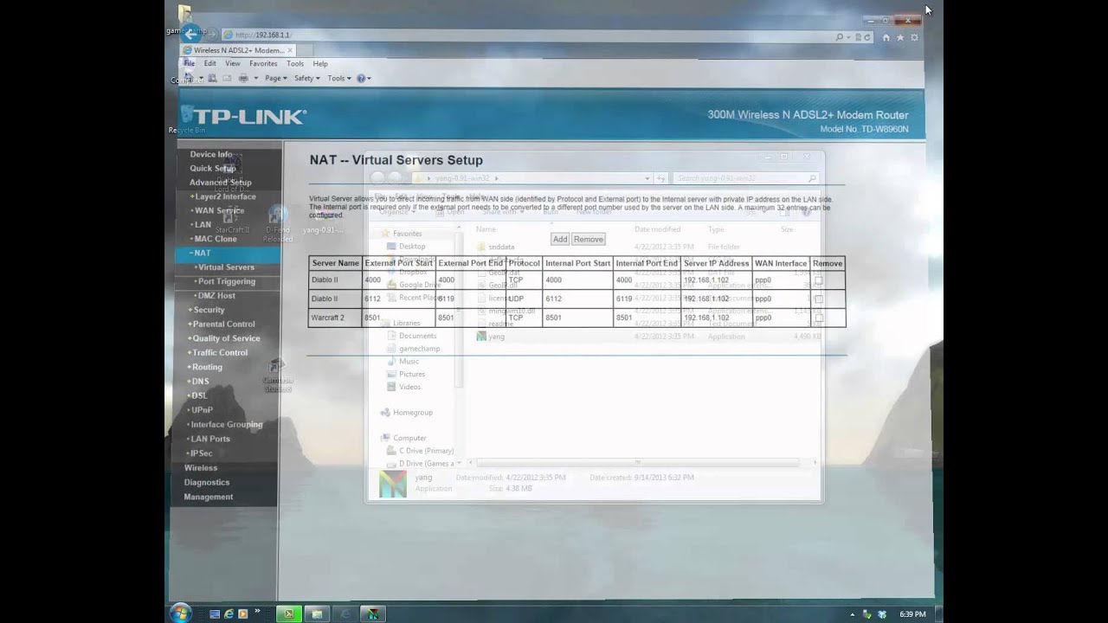Open DNS menu item

[x=200, y=381]
